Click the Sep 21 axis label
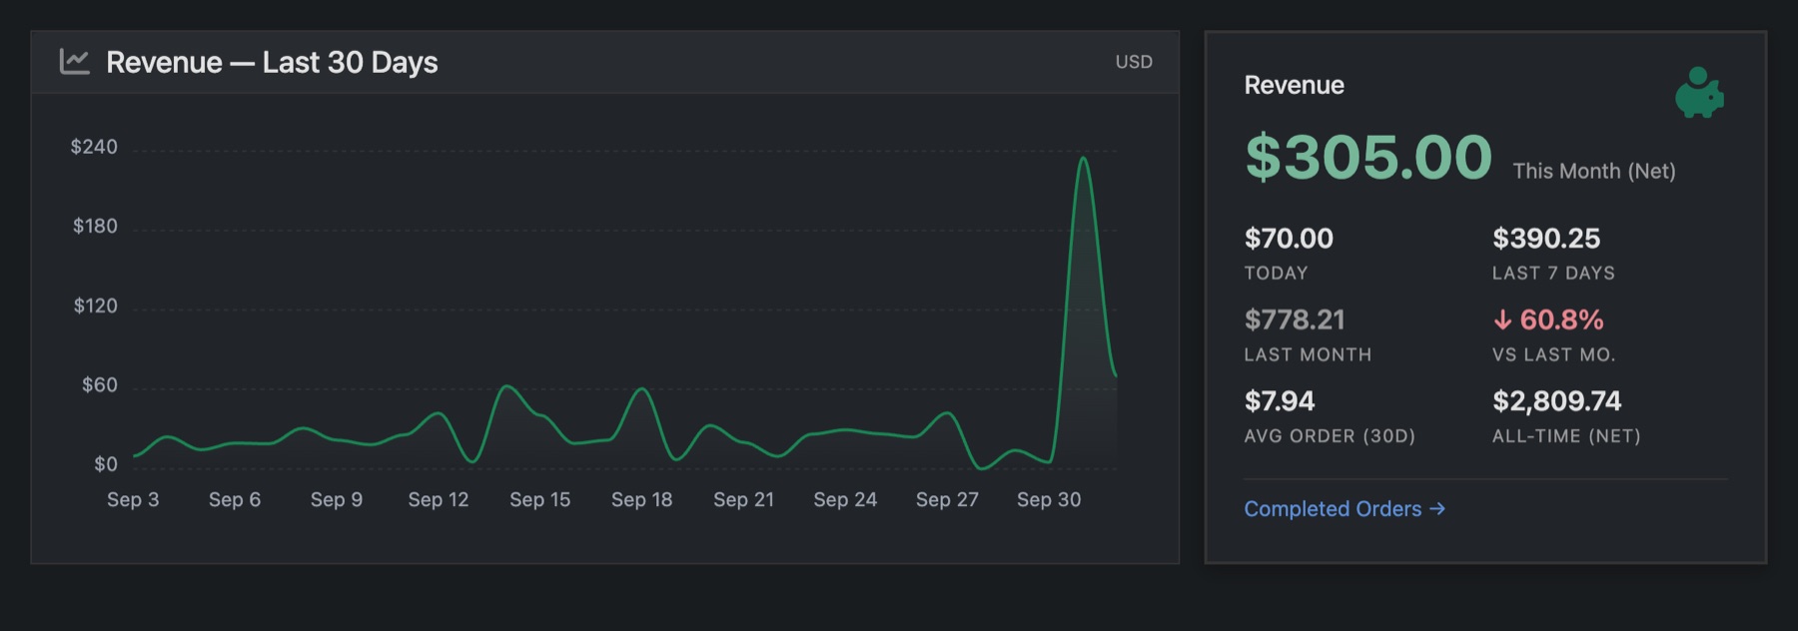Viewport: 1798px width, 631px height. pyautogui.click(x=744, y=499)
